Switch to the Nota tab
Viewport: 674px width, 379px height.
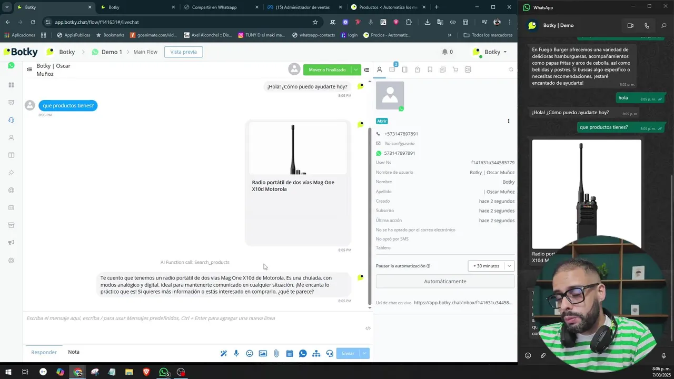click(x=74, y=352)
